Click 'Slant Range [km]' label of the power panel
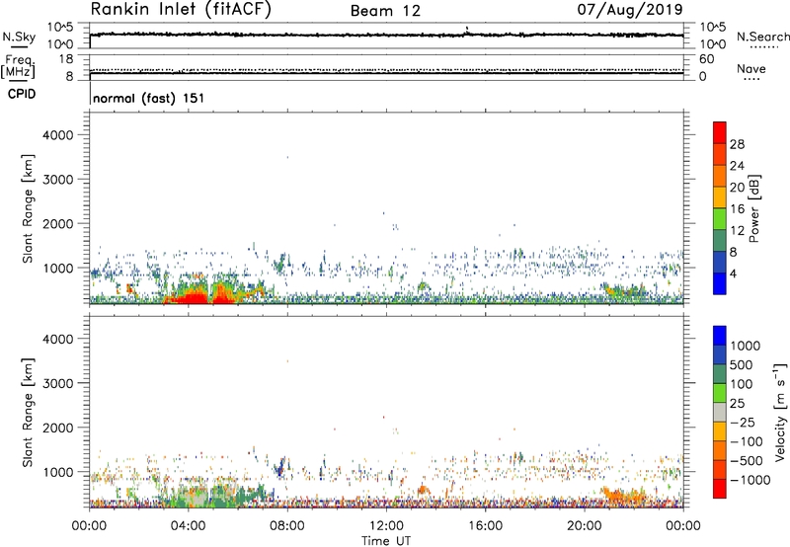 28,208
